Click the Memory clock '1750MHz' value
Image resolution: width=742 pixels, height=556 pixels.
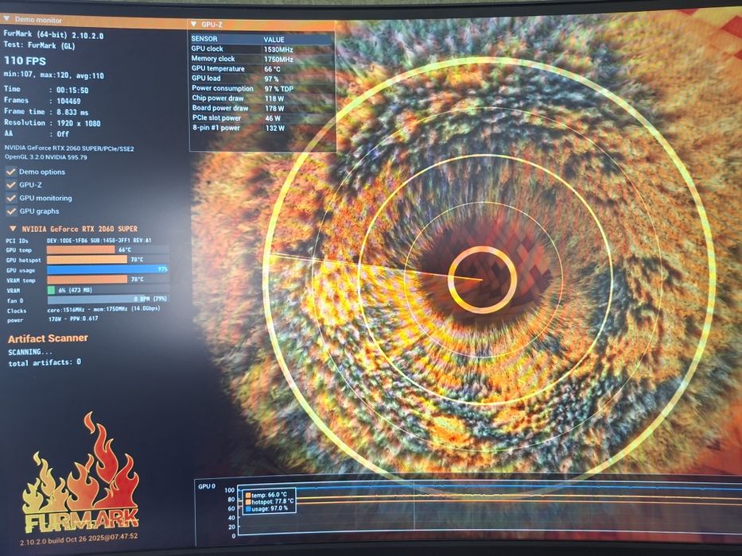pos(278,59)
